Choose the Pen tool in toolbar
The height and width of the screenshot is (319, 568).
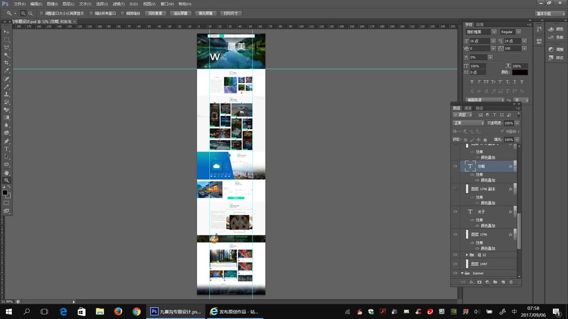pos(6,141)
